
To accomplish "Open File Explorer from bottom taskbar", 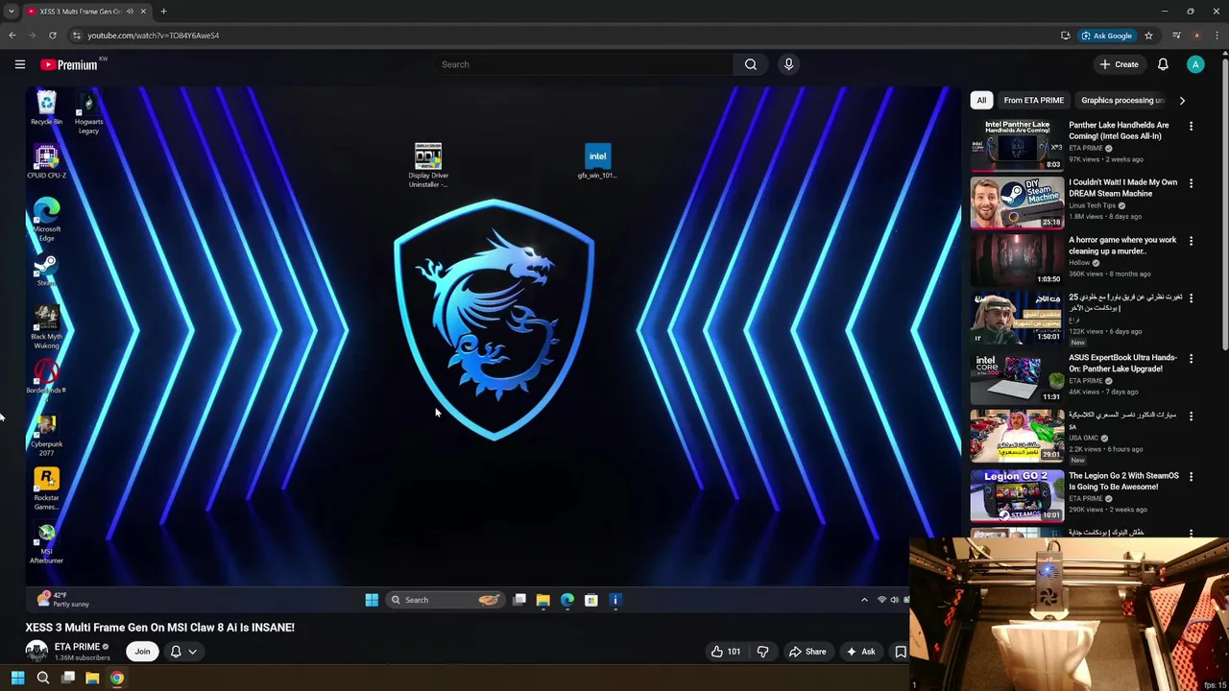I will pyautogui.click(x=92, y=679).
